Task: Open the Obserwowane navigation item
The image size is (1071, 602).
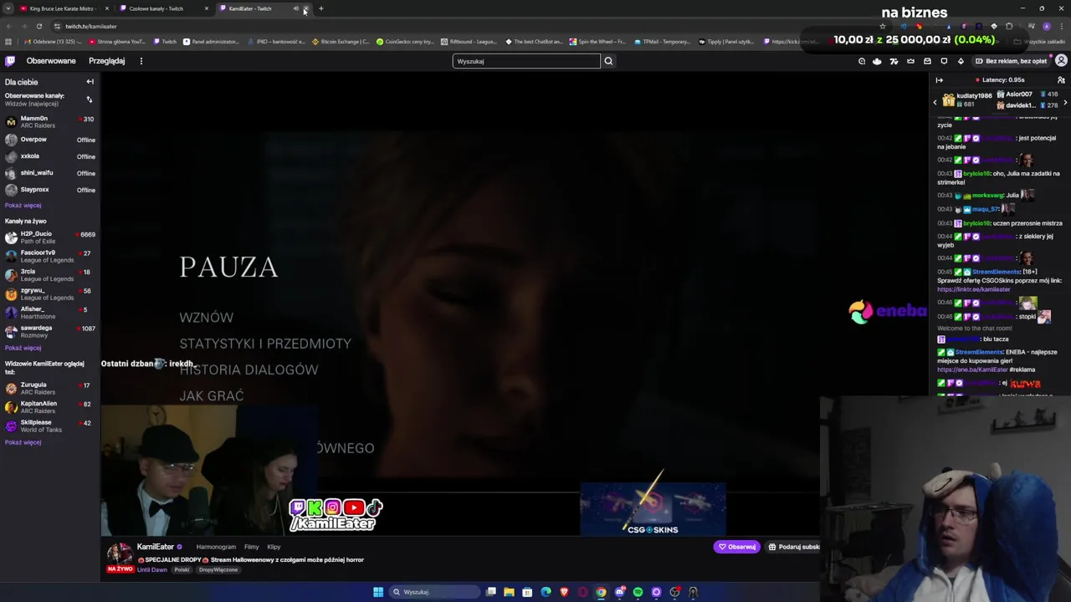Action: click(x=51, y=61)
